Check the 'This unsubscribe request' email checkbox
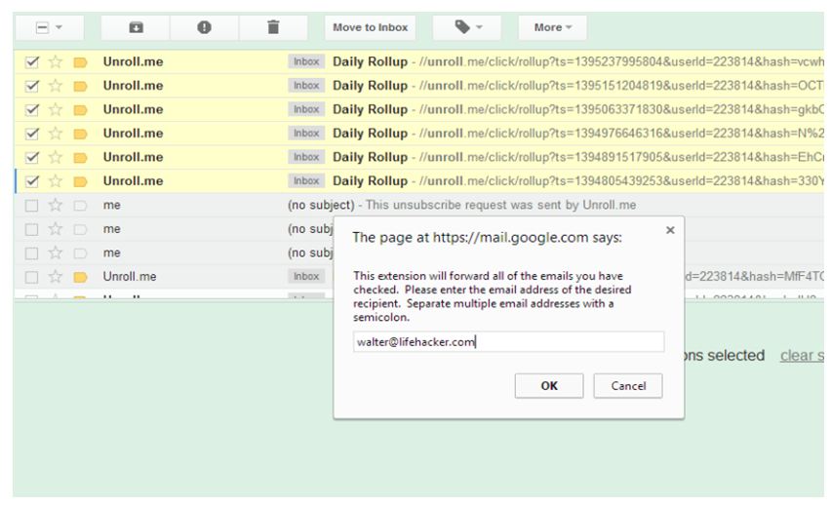Screen dimensions: 831x506 32,205
